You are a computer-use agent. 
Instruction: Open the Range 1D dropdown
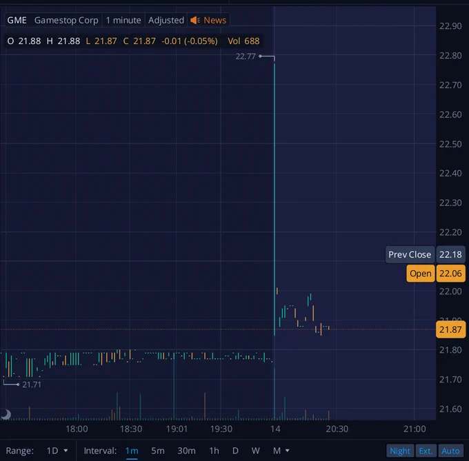tap(57, 450)
